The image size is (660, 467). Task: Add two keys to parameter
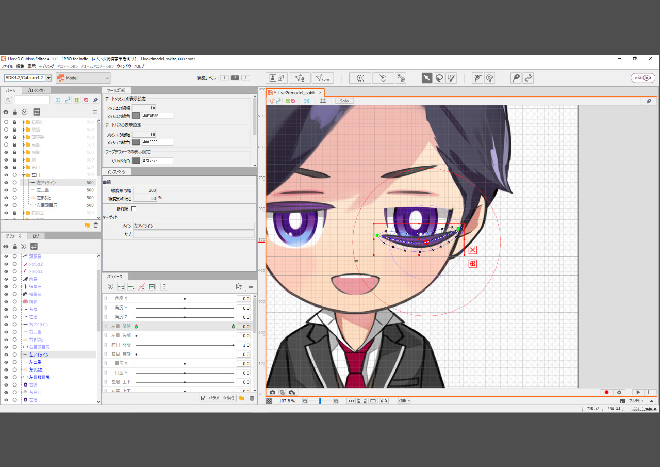coord(121,286)
